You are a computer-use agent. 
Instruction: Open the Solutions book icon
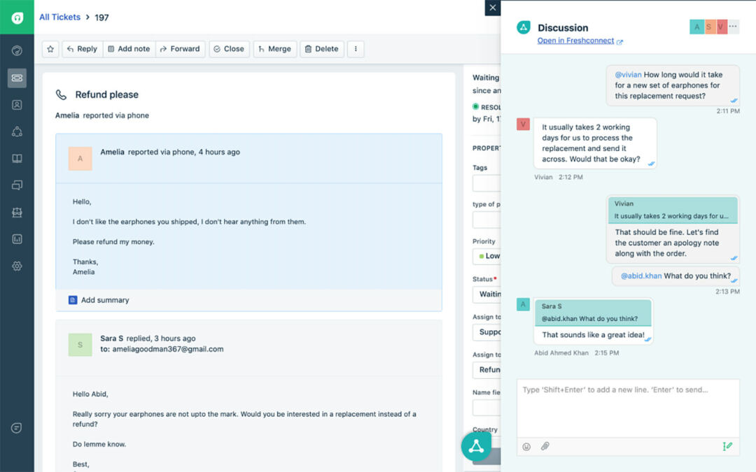pos(17,159)
